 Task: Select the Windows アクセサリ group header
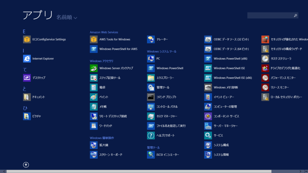pyautogui.click(x=101, y=61)
